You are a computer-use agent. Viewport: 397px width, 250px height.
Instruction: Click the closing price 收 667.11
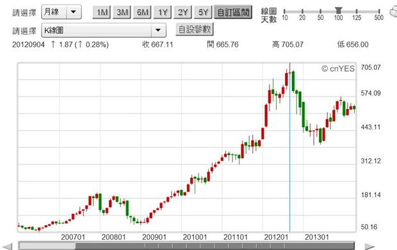point(158,45)
